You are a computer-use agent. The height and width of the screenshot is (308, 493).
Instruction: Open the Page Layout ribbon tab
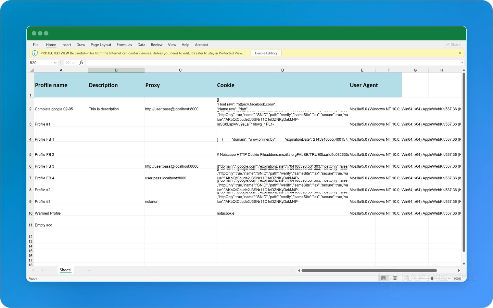101,45
